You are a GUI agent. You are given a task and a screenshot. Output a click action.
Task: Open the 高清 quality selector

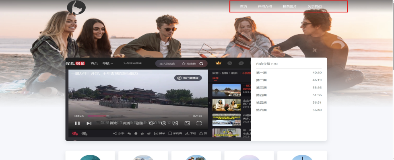pos(126,123)
